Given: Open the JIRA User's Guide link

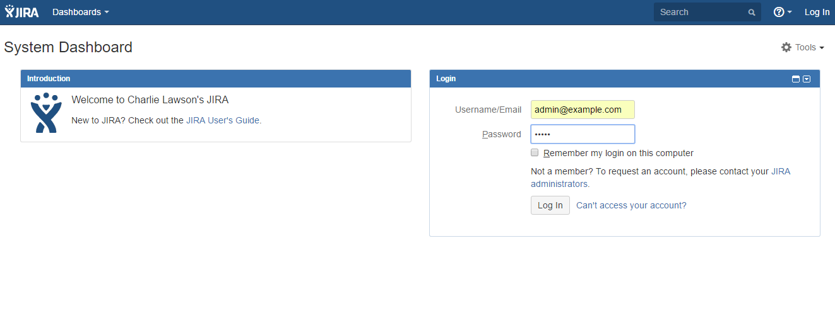Looking at the screenshot, I should [222, 120].
